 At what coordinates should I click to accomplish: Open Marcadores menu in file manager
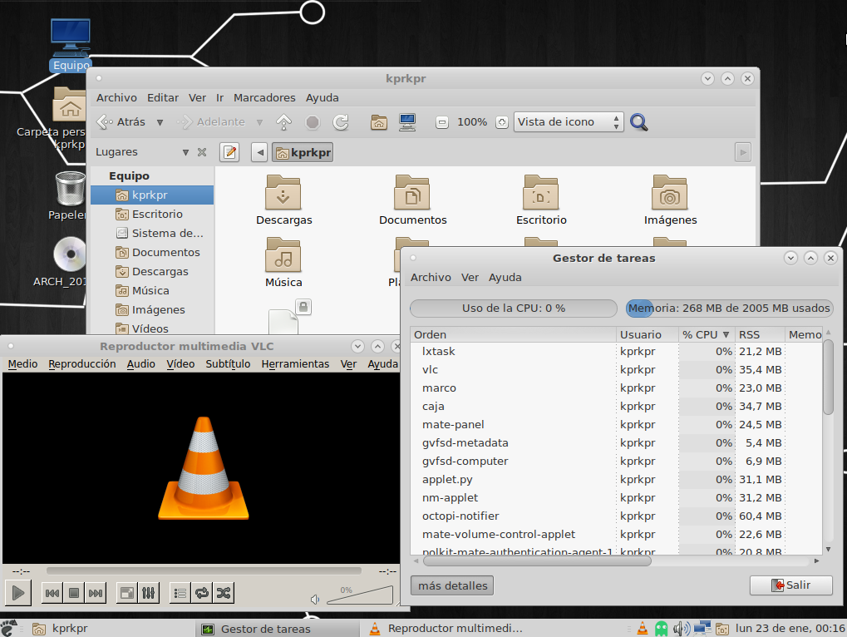(x=264, y=97)
